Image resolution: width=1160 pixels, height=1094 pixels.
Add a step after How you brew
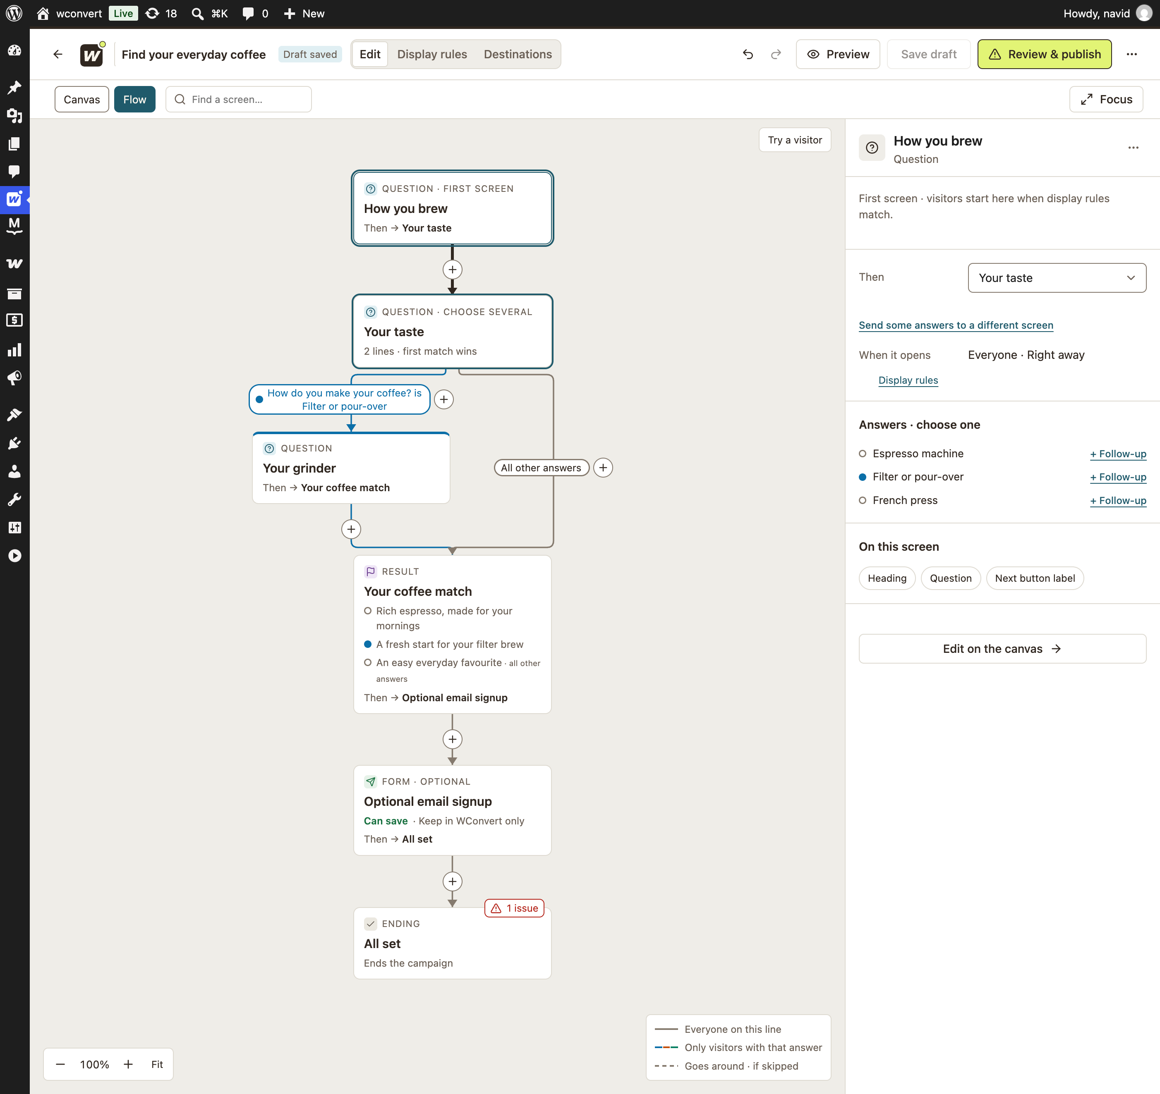point(452,270)
